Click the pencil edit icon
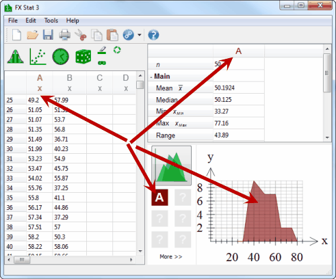This screenshot has height=279, width=336. 102,50
